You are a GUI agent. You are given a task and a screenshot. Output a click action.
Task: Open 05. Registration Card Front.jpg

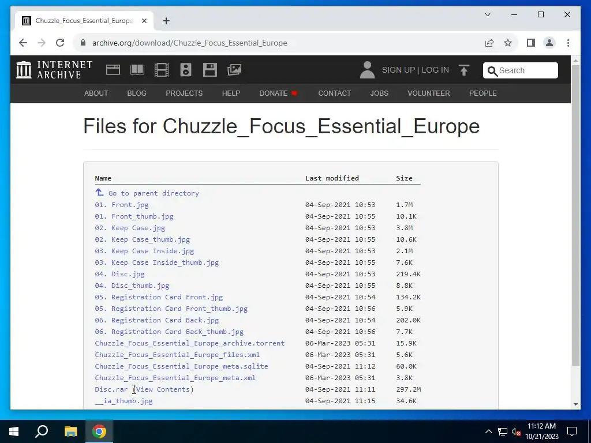coord(159,297)
